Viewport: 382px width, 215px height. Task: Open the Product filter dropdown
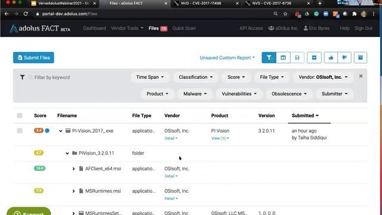157,94
